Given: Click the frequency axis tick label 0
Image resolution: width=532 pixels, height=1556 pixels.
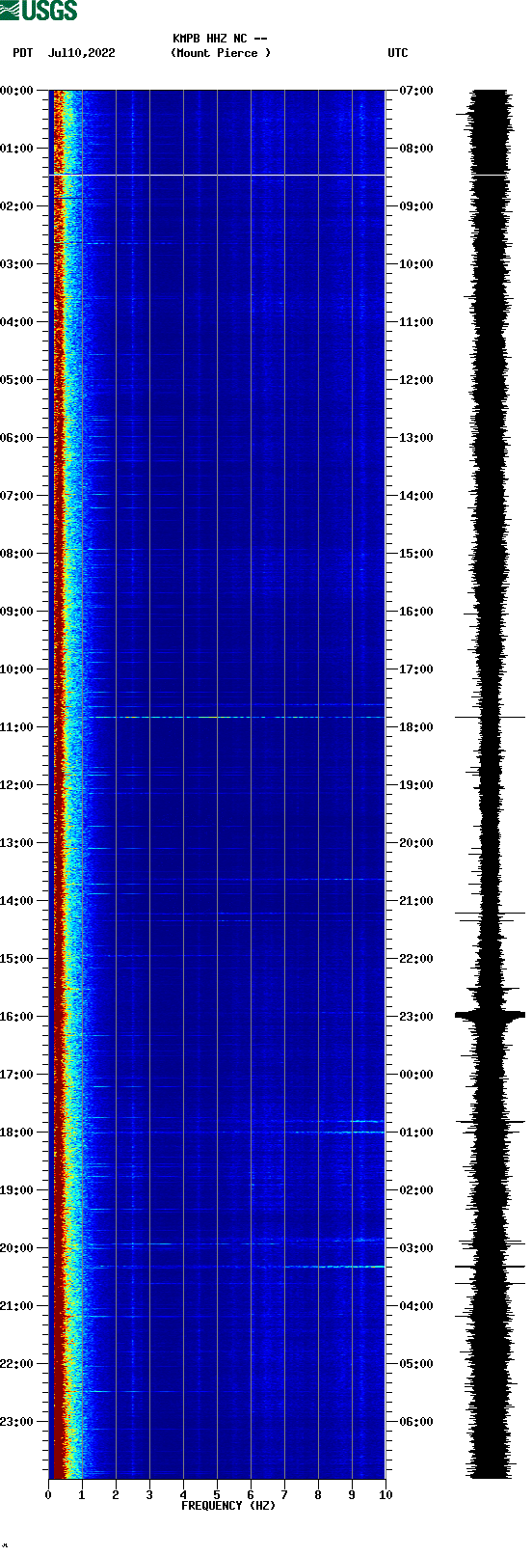Looking at the screenshot, I should (x=48, y=1495).
